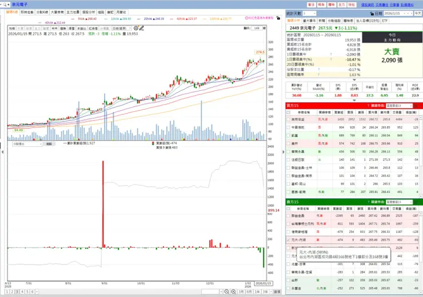
Task: Click help icon beside 1日籌碼集中
Action: (331, 54)
